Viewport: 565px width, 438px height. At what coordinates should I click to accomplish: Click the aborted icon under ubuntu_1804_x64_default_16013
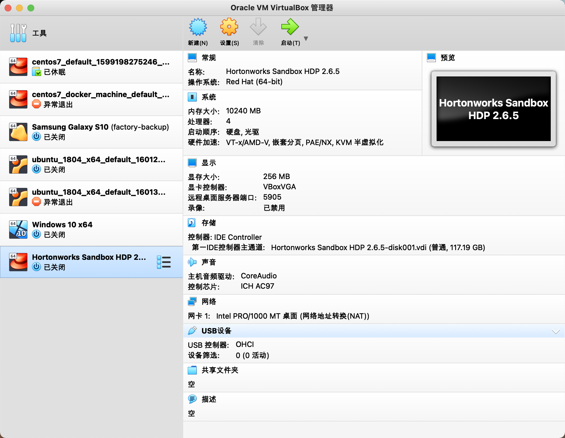pos(36,202)
